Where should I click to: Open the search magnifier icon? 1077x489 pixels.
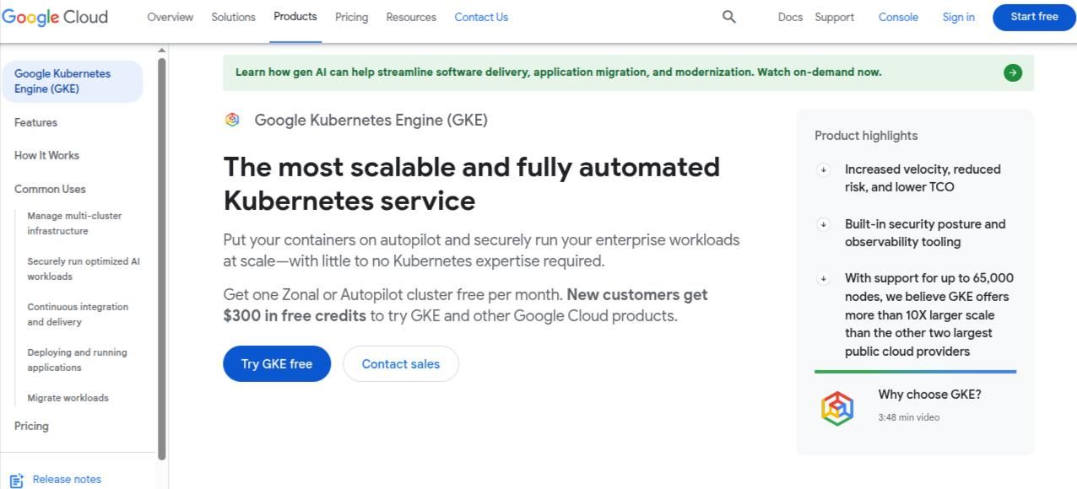coord(729,17)
